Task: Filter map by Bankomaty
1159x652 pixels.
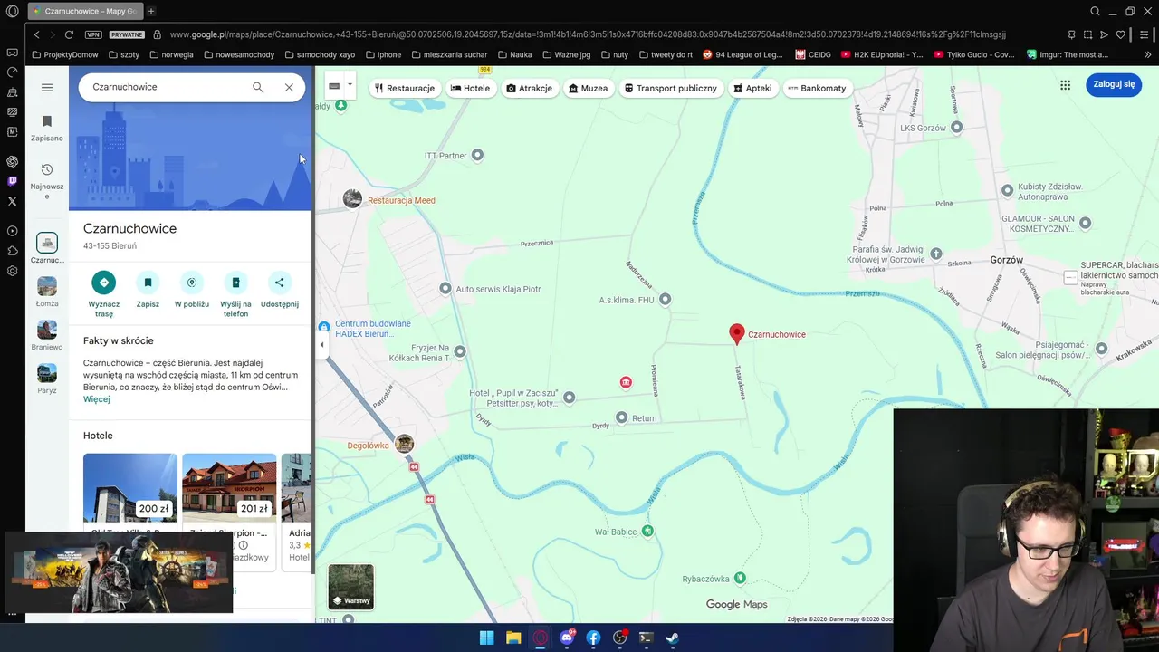Action: (818, 88)
